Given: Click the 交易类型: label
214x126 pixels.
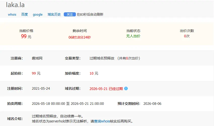Looking at the screenshot, I should click(x=73, y=58).
